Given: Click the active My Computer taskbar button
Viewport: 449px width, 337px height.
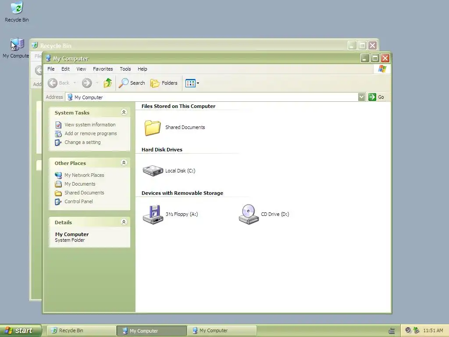Looking at the screenshot, I should tap(152, 330).
